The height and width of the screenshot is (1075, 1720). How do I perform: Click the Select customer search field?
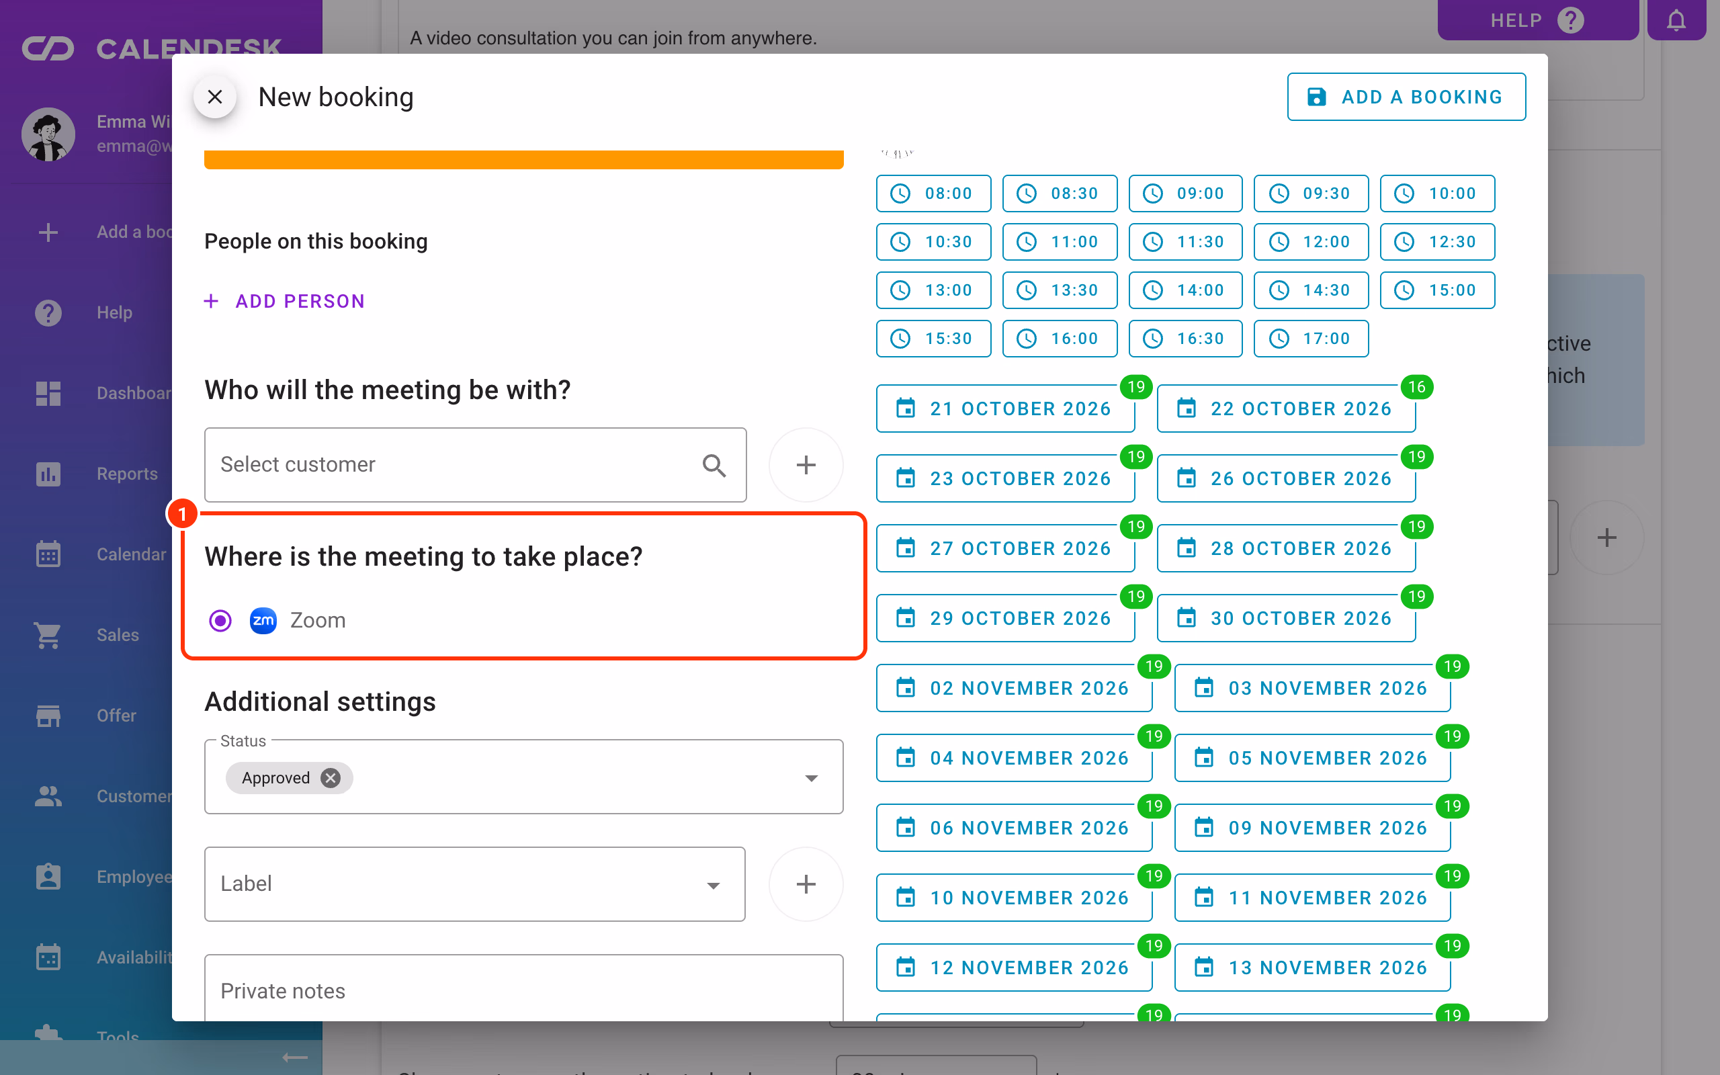[475, 465]
